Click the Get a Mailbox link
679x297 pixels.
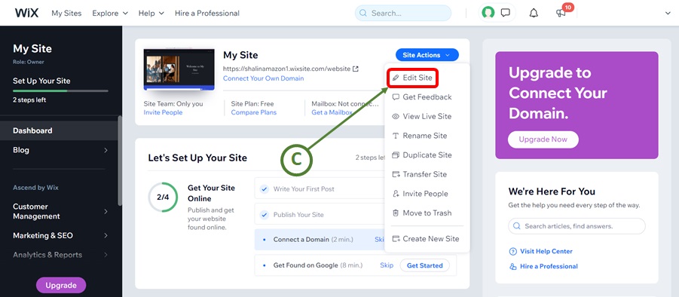pos(332,112)
